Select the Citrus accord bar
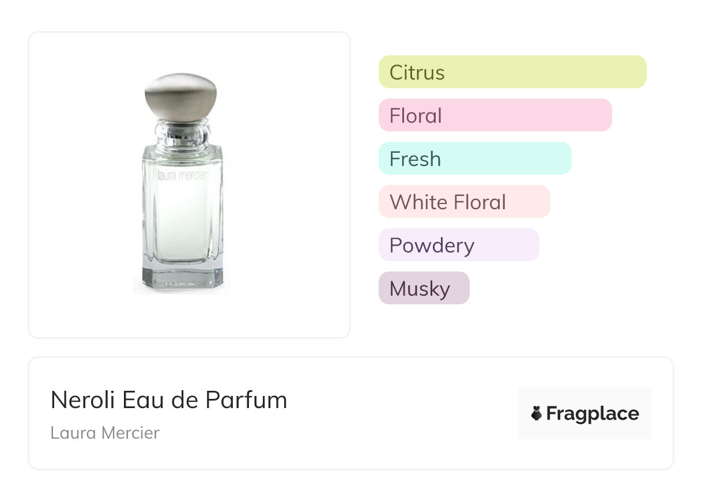The image size is (702, 498). pos(512,72)
